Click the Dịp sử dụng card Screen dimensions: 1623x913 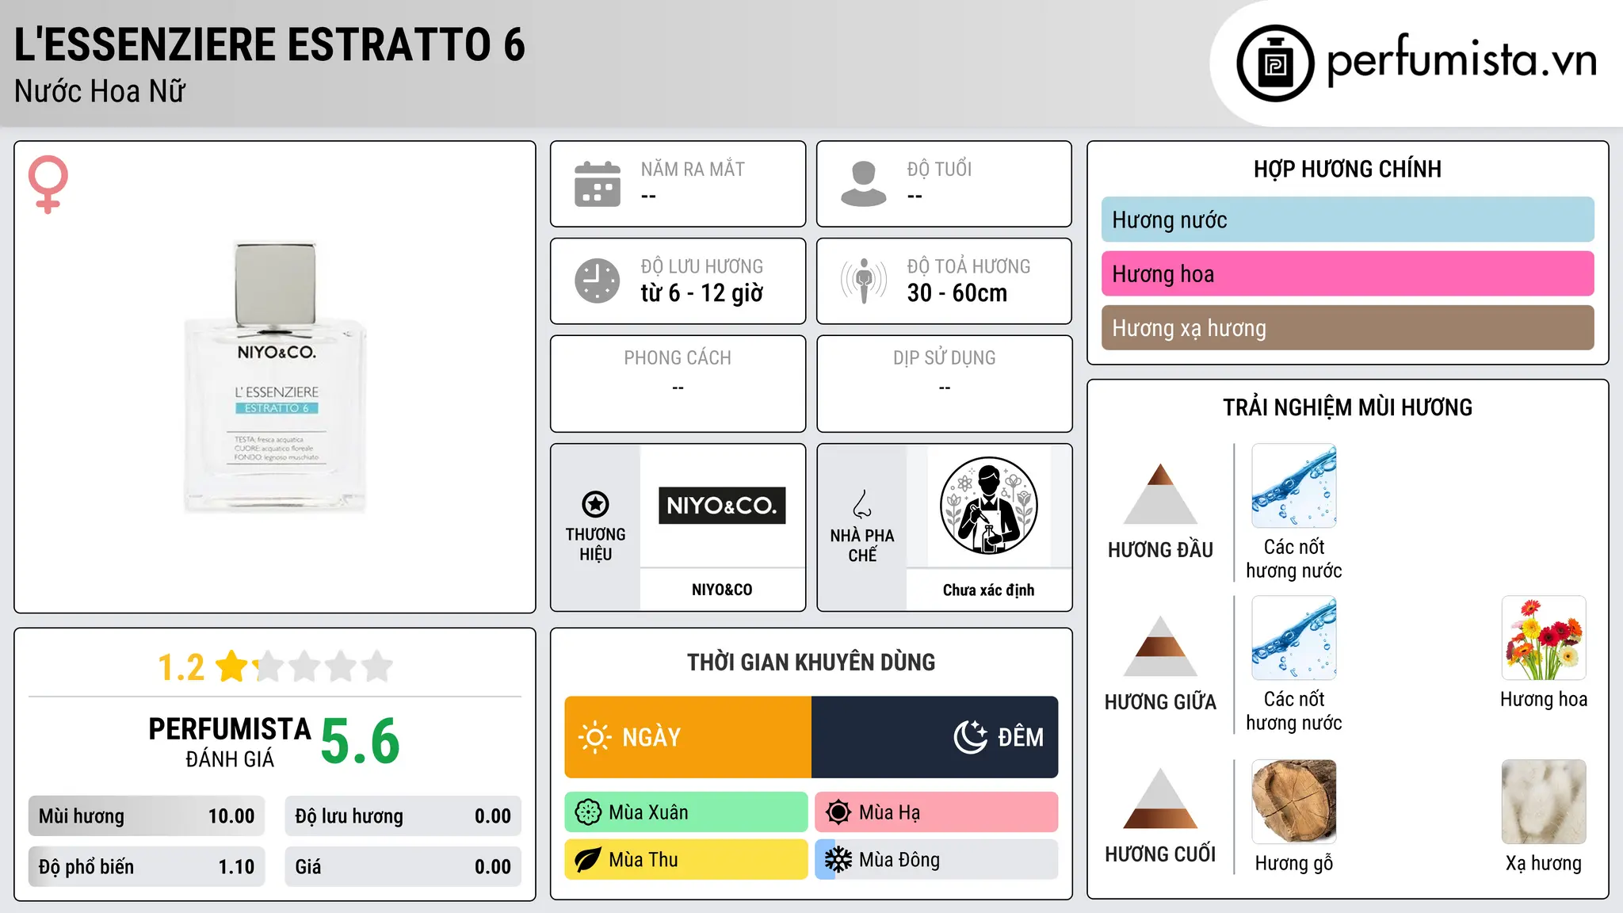tap(944, 384)
